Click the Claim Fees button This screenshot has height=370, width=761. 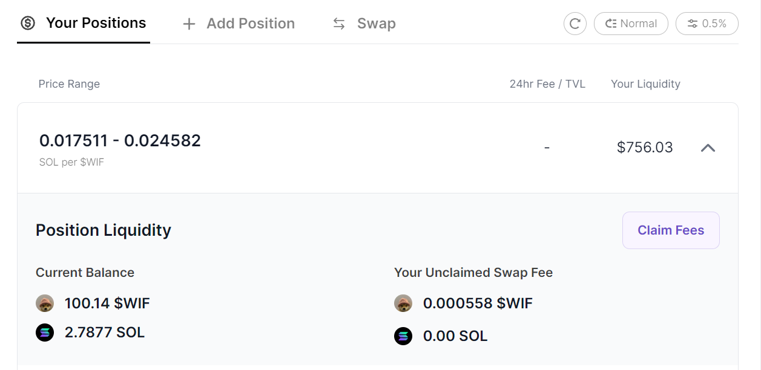[671, 230]
